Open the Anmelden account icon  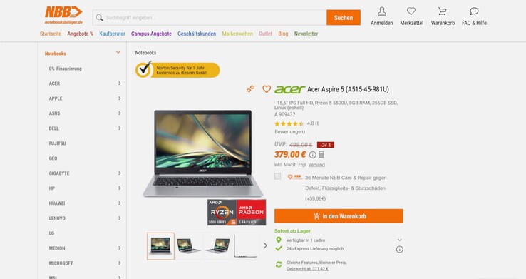[x=382, y=11]
